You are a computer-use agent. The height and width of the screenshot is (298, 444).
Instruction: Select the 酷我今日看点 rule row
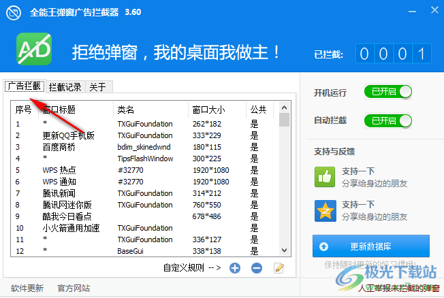(x=144, y=216)
